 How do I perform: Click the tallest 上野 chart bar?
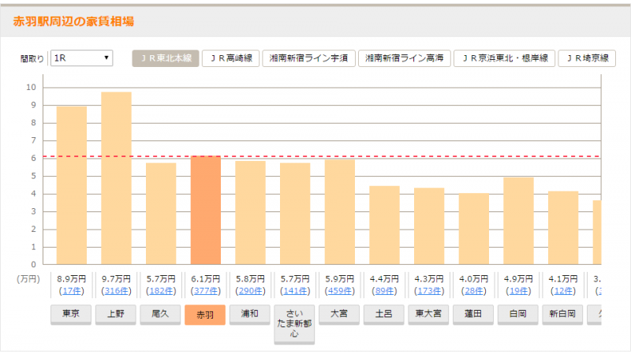coord(116,178)
